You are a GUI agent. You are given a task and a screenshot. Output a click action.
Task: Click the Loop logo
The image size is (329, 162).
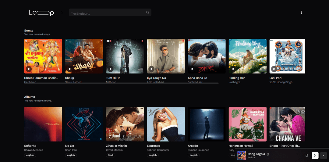(41, 13)
